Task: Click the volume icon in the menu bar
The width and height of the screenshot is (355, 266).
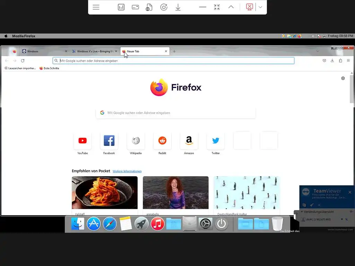Action: [313, 36]
